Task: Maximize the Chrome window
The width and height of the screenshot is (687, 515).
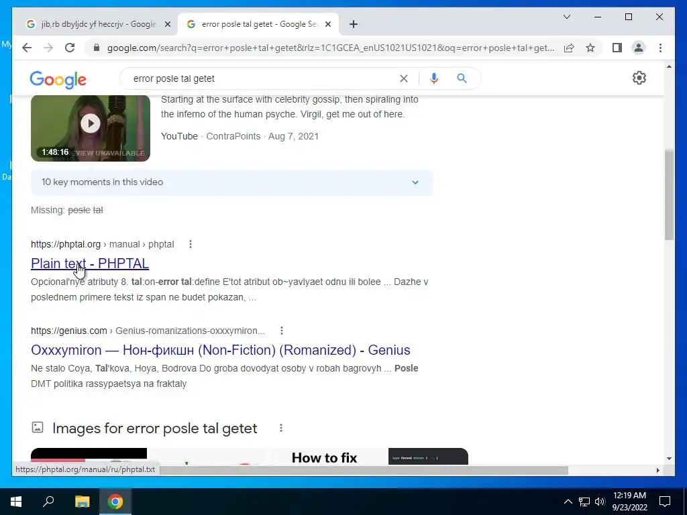Action: 628,17
